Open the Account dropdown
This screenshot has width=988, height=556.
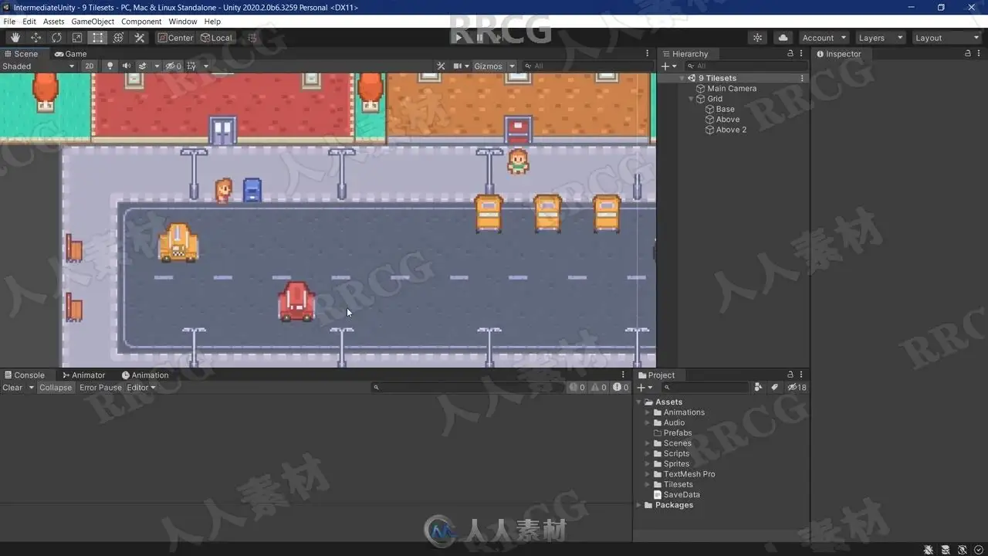(x=824, y=38)
